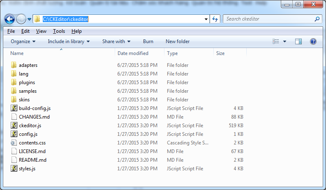Expand the address bar history dropdown
The width and height of the screenshot is (326, 190).
point(206,19)
